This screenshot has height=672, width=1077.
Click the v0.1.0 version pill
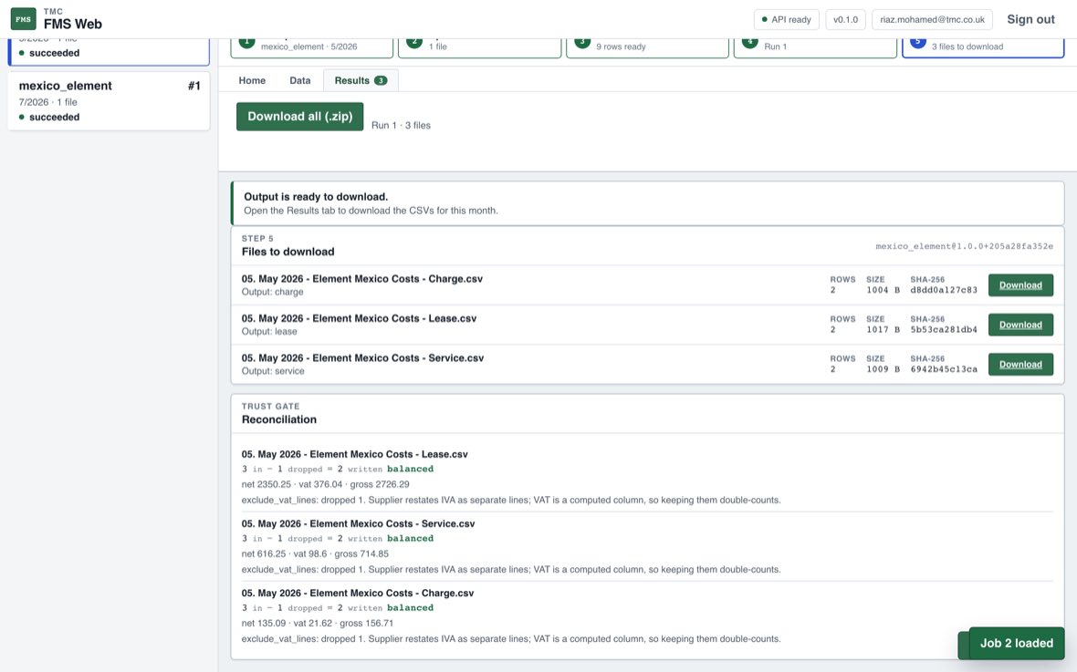845,20
